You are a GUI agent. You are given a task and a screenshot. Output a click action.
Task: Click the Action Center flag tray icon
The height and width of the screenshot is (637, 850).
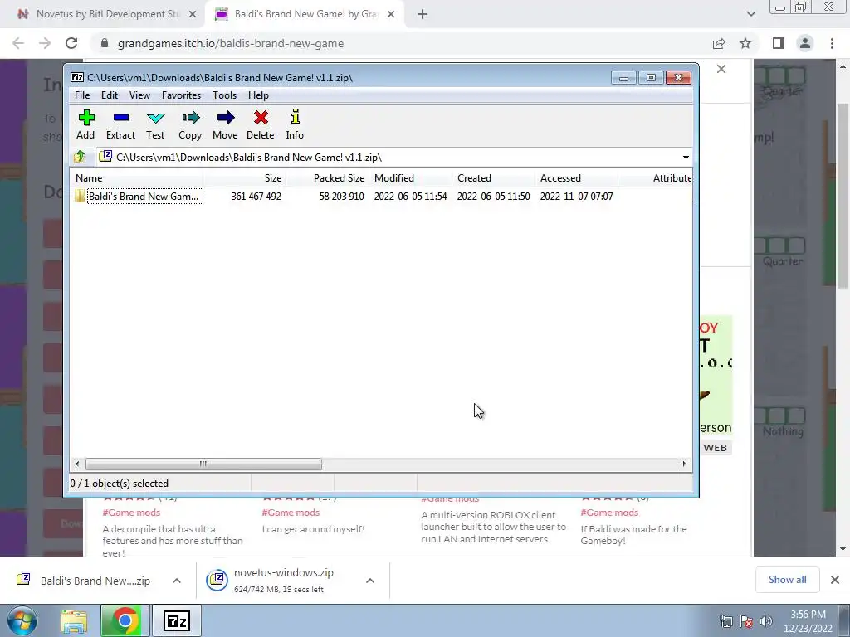[x=746, y=621]
